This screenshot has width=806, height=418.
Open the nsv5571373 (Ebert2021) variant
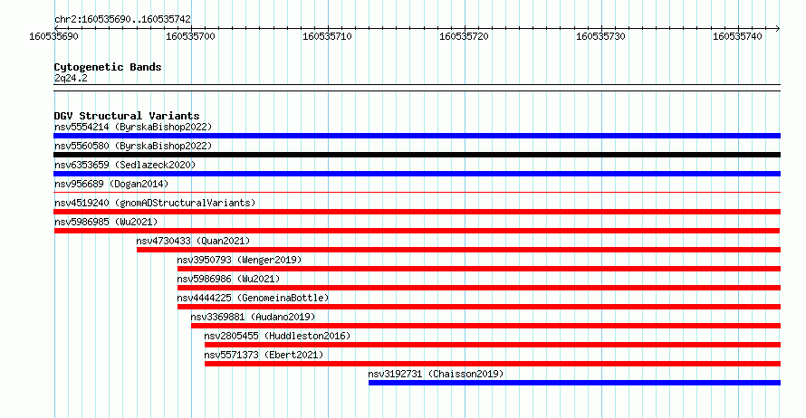point(264,355)
